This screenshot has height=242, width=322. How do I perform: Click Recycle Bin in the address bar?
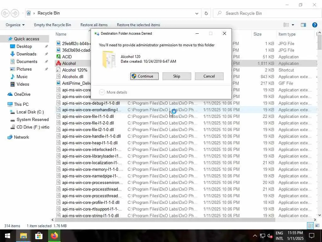click(x=48, y=13)
